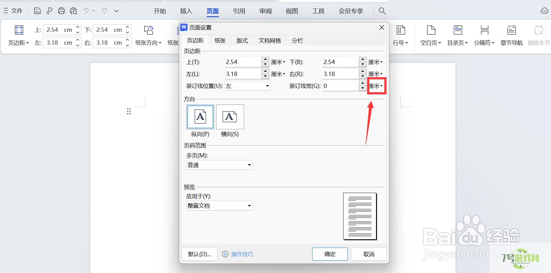
Task: Open unit dropdown beside 右(R) field
Action: click(376, 74)
